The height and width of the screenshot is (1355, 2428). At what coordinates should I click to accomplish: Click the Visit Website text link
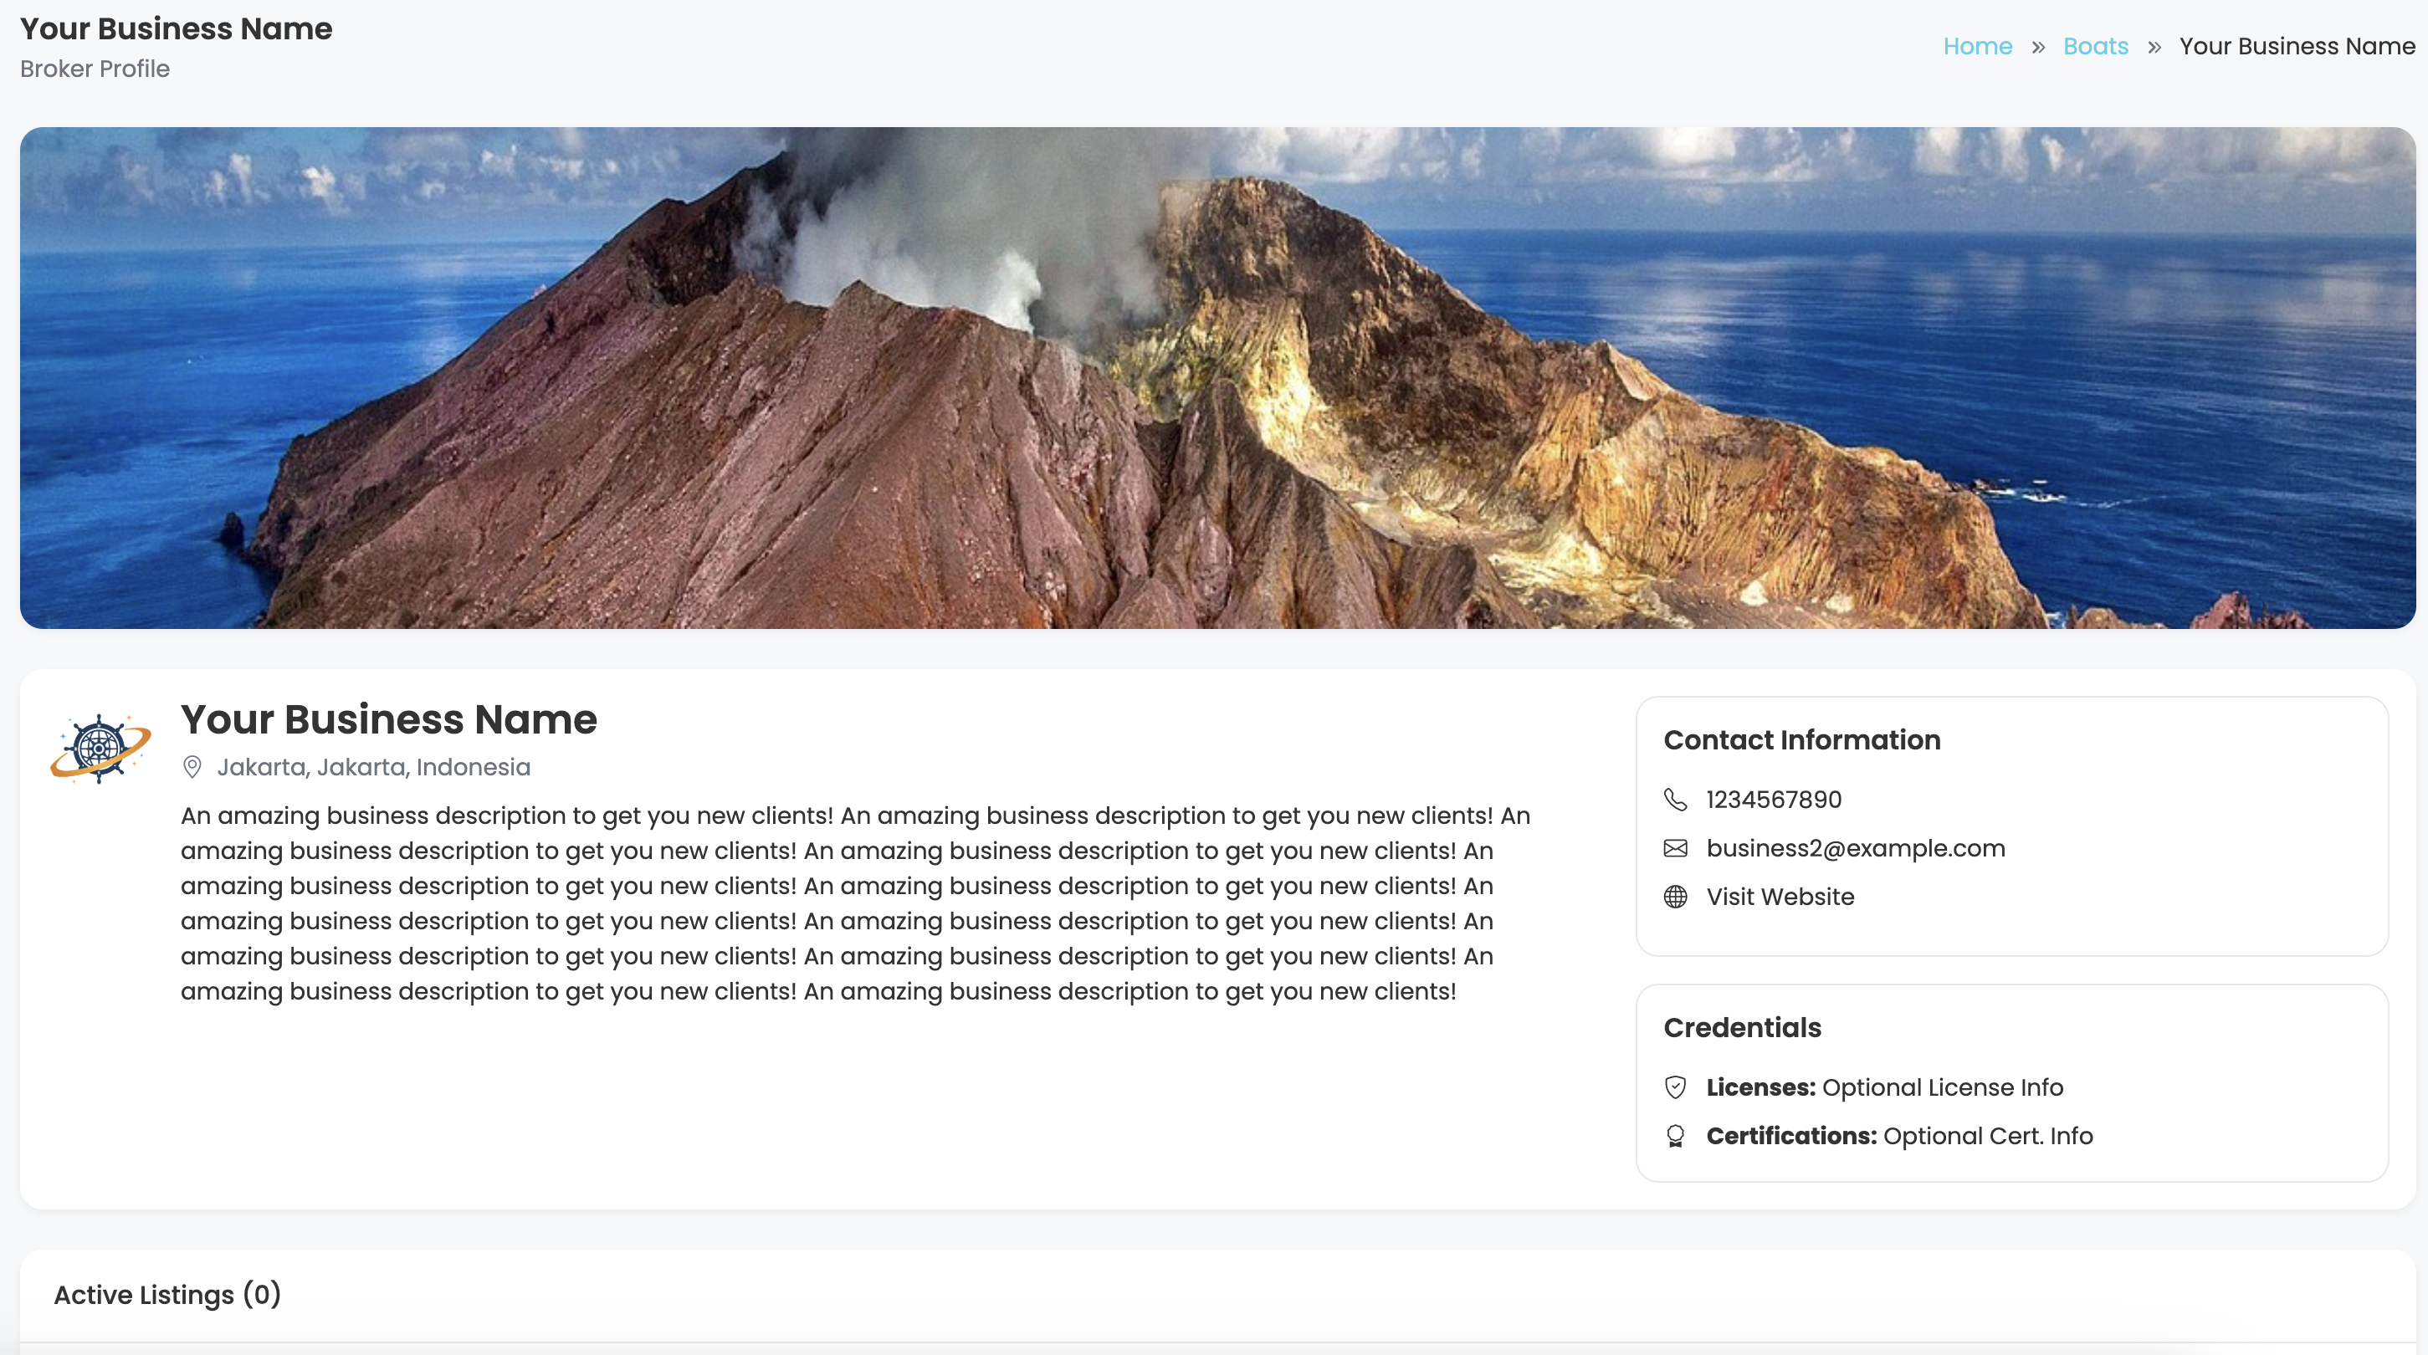pos(1780,897)
